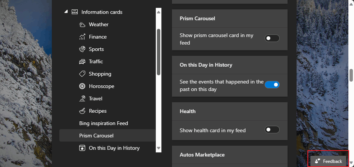The image size is (354, 167).
Task: Select the Information cards label
Action: click(102, 12)
